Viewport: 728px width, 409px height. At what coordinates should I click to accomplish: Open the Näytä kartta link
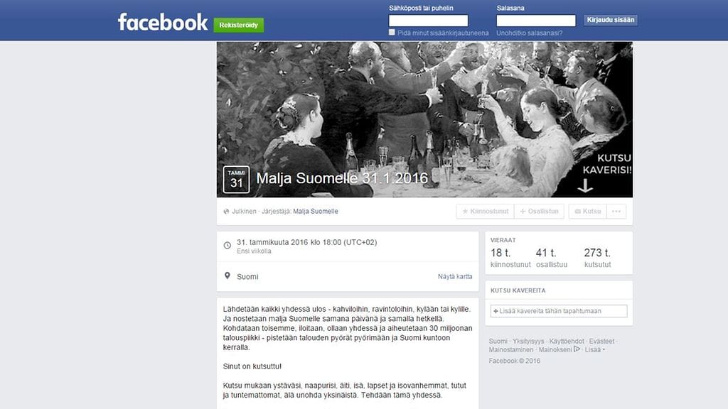(455, 276)
